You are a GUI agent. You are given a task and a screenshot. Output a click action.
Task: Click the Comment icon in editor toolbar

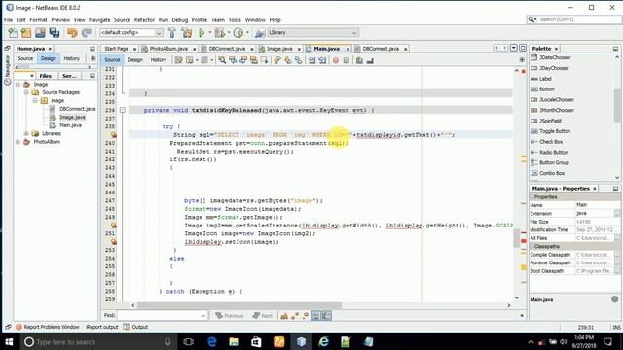click(359, 60)
